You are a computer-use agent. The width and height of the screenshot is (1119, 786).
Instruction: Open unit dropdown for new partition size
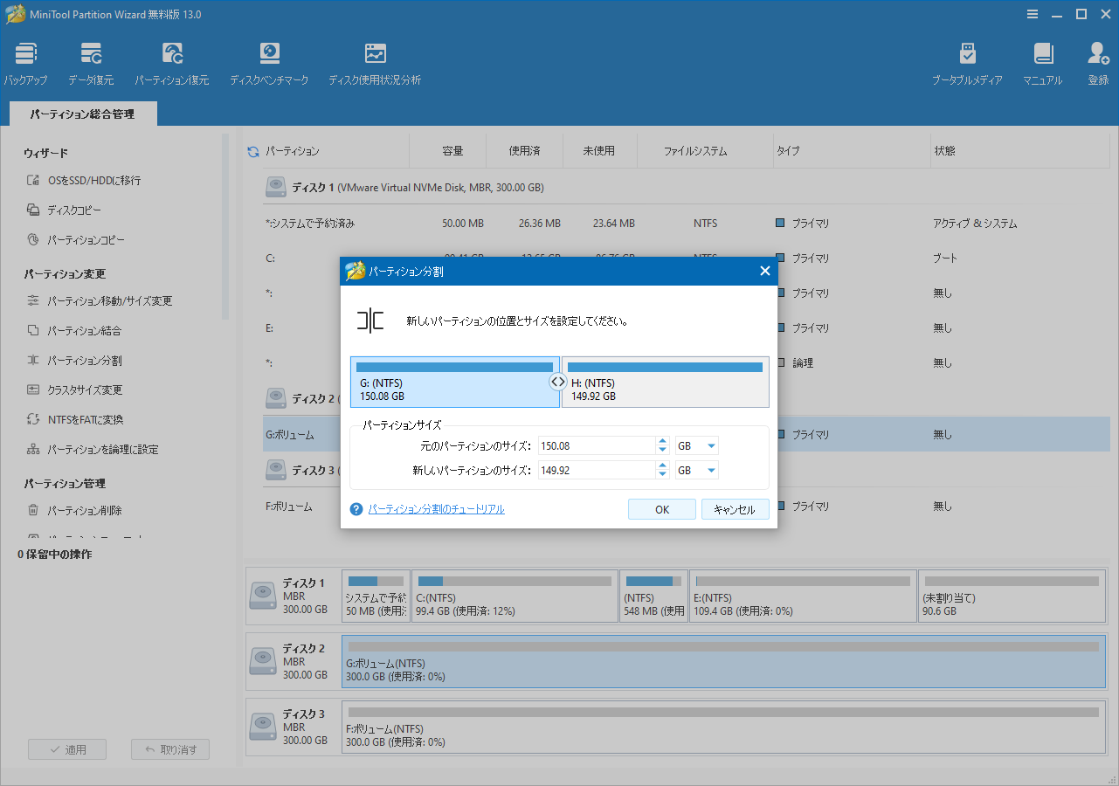point(696,470)
